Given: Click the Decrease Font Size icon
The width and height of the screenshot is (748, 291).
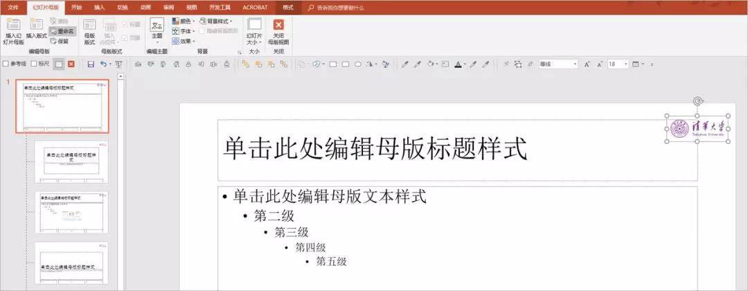Looking at the screenshot, I should point(600,64).
